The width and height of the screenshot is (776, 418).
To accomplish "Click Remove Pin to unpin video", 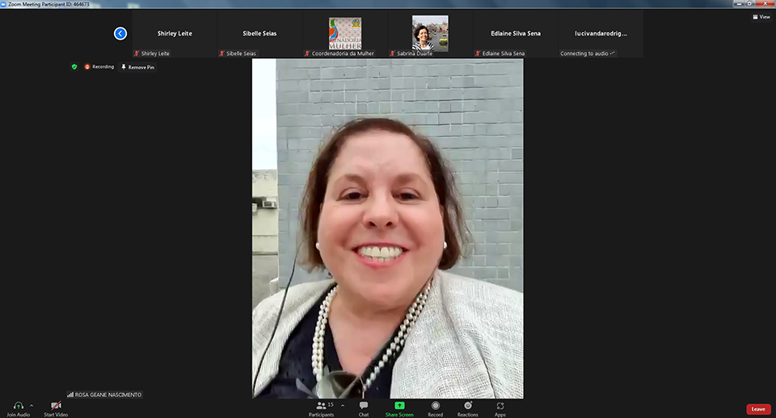I will 137,67.
